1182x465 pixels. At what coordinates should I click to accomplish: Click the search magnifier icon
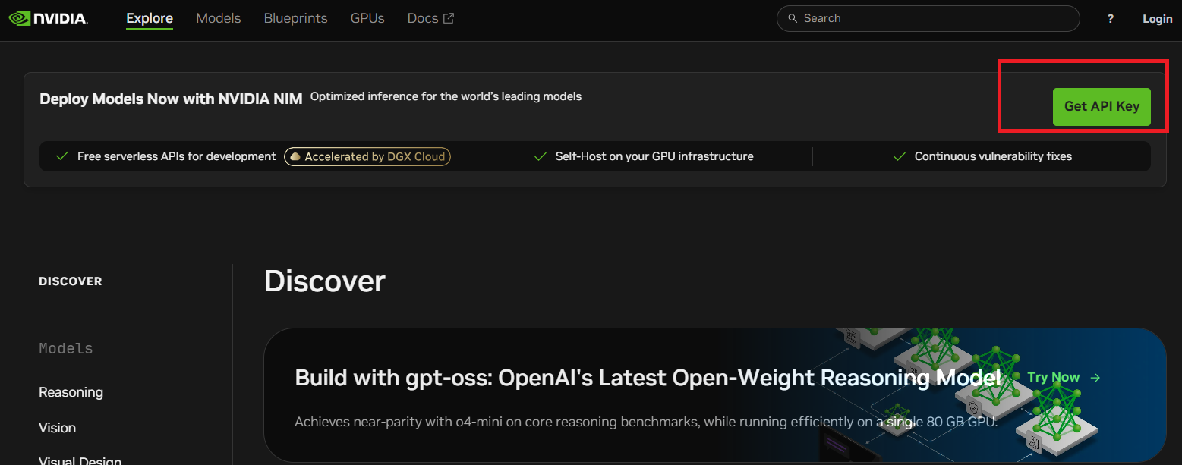click(x=793, y=18)
